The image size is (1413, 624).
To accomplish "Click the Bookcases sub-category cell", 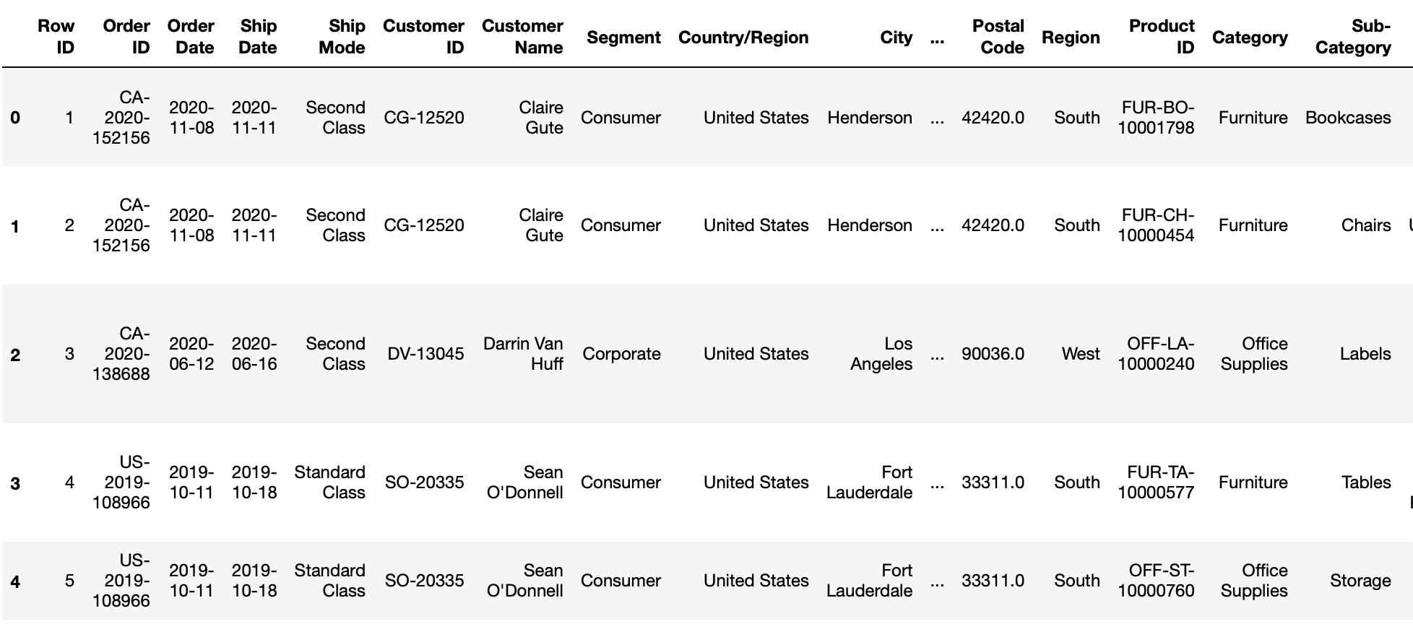I will 1348,118.
